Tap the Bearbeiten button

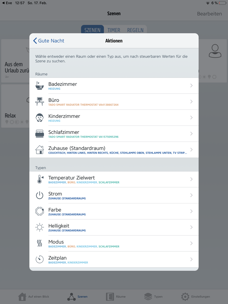[209, 14]
